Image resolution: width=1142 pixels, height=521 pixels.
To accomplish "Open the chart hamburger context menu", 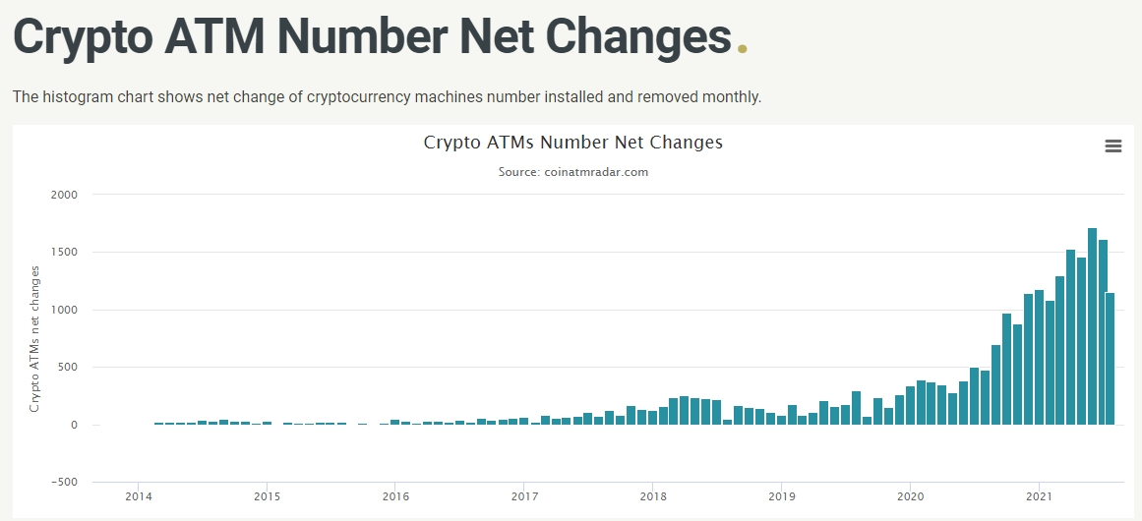I will [x=1113, y=146].
